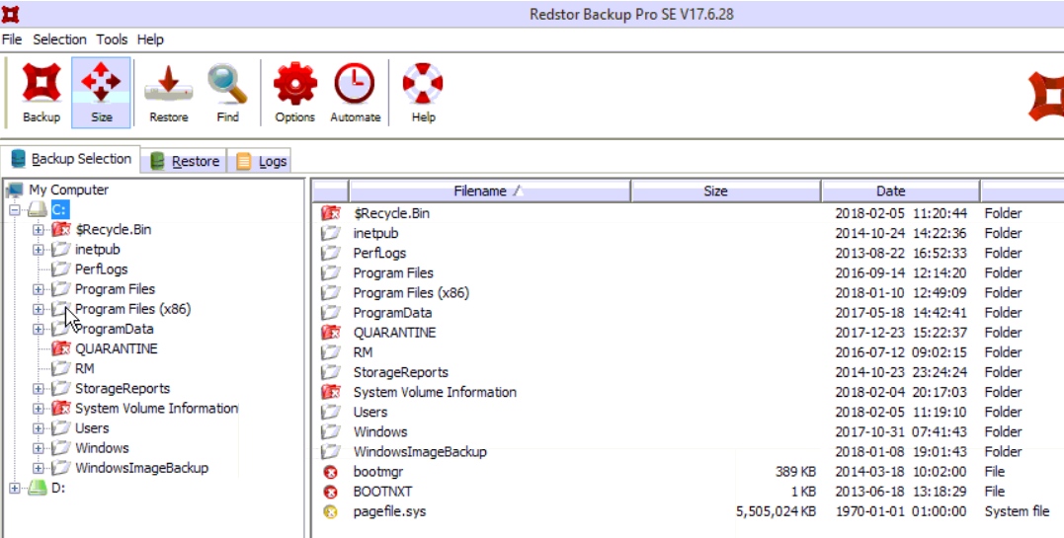Collapse the C: drive node
This screenshot has width=1064, height=538.
click(x=15, y=210)
